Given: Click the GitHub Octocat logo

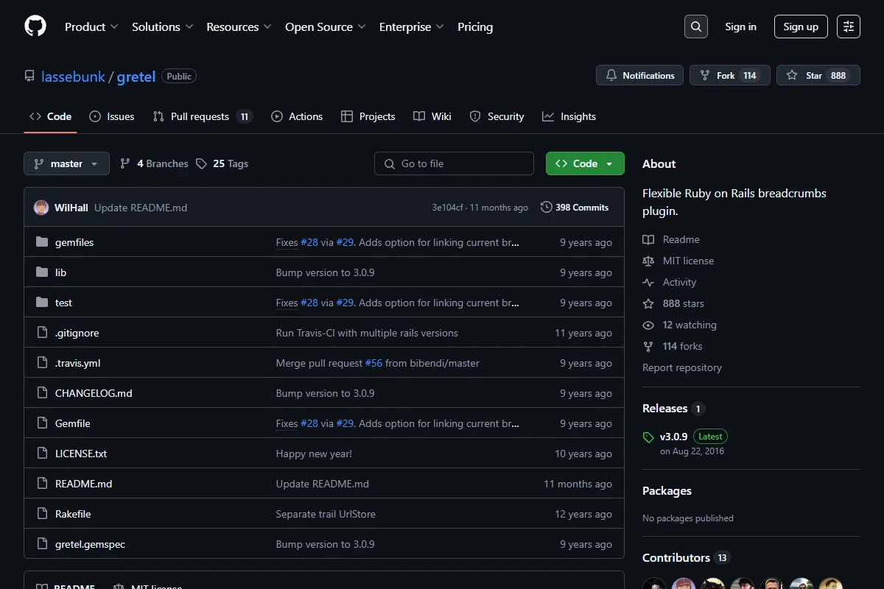Looking at the screenshot, I should [x=35, y=27].
